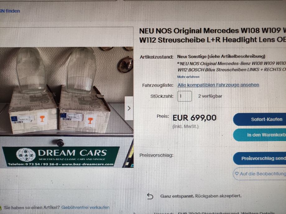Open Gebührenfrei verkaufen link
Image resolution: width=286 pixels, height=214 pixels.
tap(85, 207)
